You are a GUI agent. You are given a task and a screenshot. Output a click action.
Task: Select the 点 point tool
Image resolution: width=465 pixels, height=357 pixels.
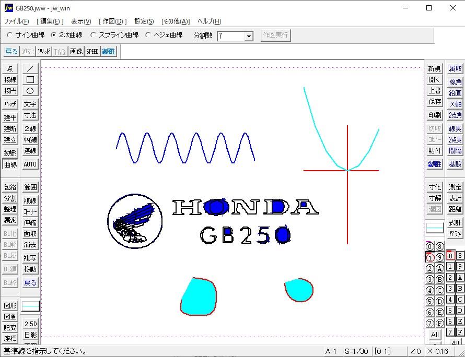click(10, 68)
